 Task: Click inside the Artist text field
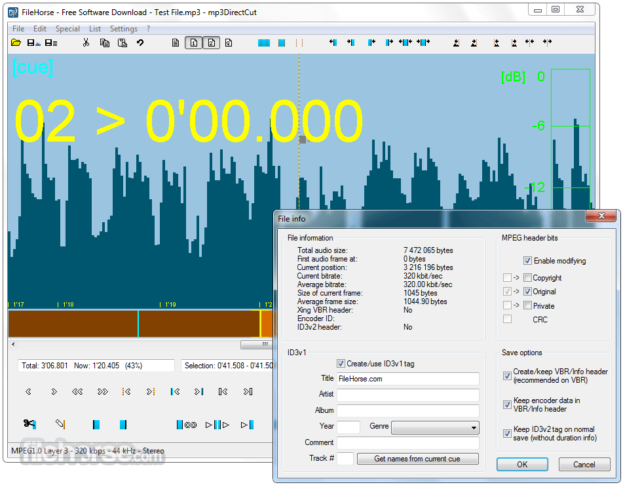(x=408, y=395)
